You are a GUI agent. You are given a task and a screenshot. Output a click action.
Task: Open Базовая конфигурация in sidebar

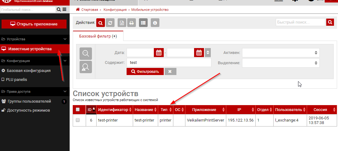(28, 70)
